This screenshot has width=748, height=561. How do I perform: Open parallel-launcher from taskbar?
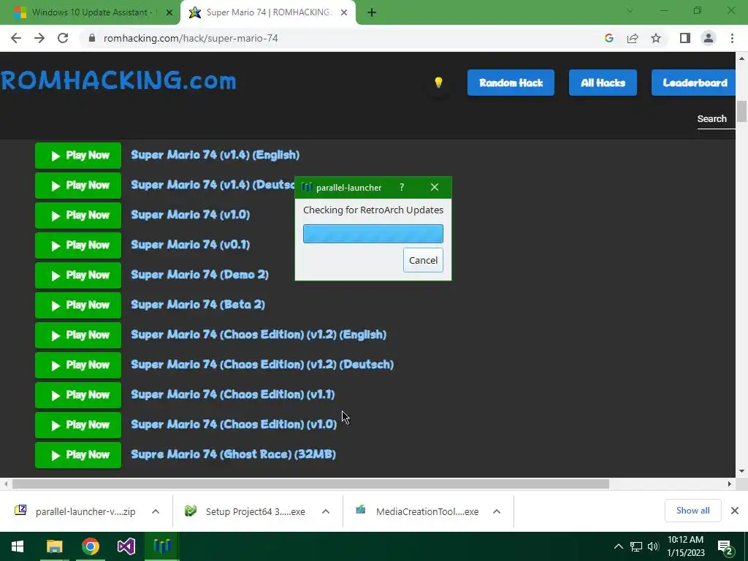click(161, 546)
